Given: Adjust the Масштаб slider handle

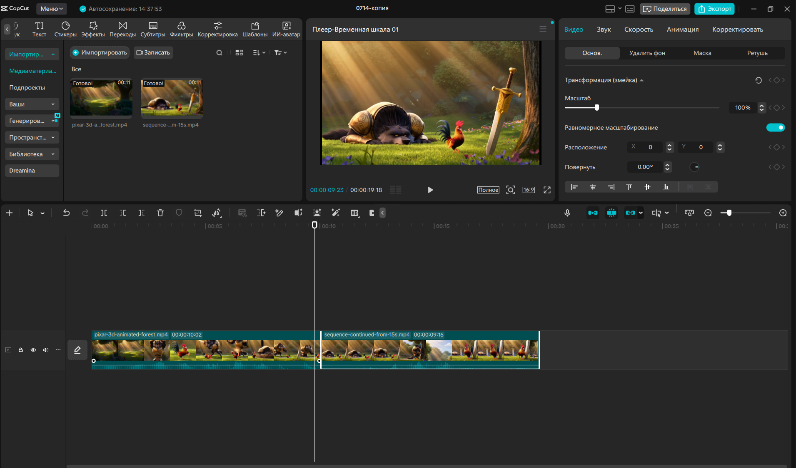Looking at the screenshot, I should point(597,108).
